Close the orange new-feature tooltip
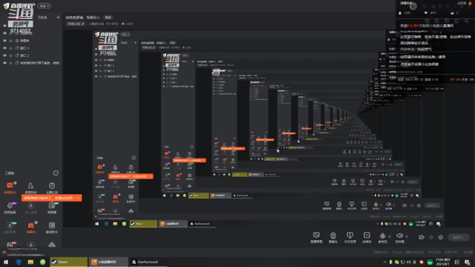475x267 pixels. [78, 198]
